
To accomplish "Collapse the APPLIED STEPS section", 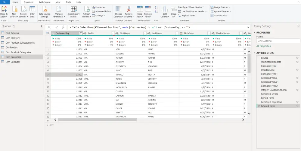I will click(x=255, y=53).
